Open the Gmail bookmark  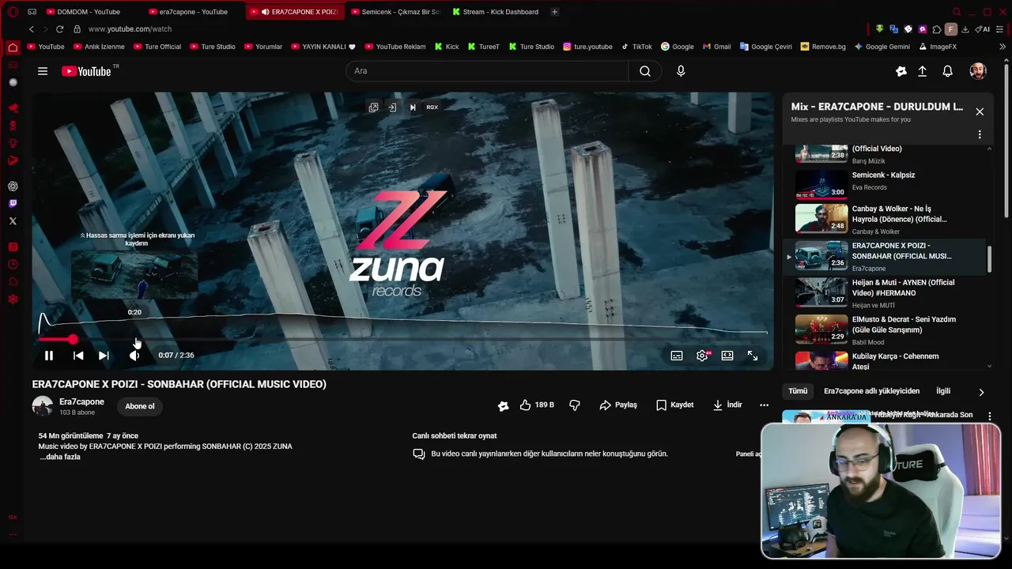tap(717, 47)
